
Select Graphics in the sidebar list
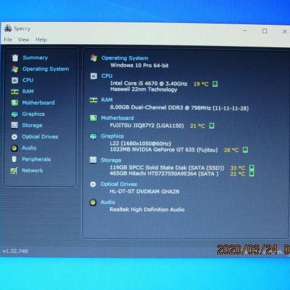coord(33,114)
